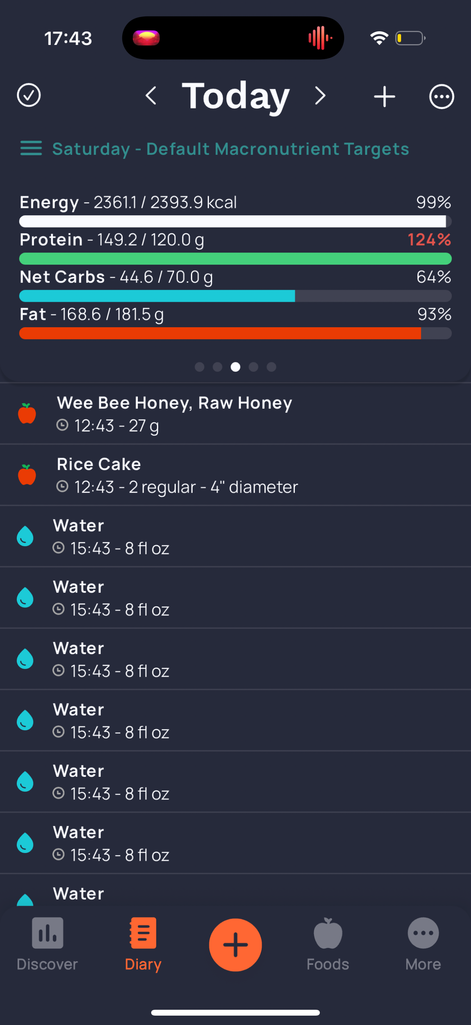
Task: Go to next day with right chevron
Action: tap(320, 96)
